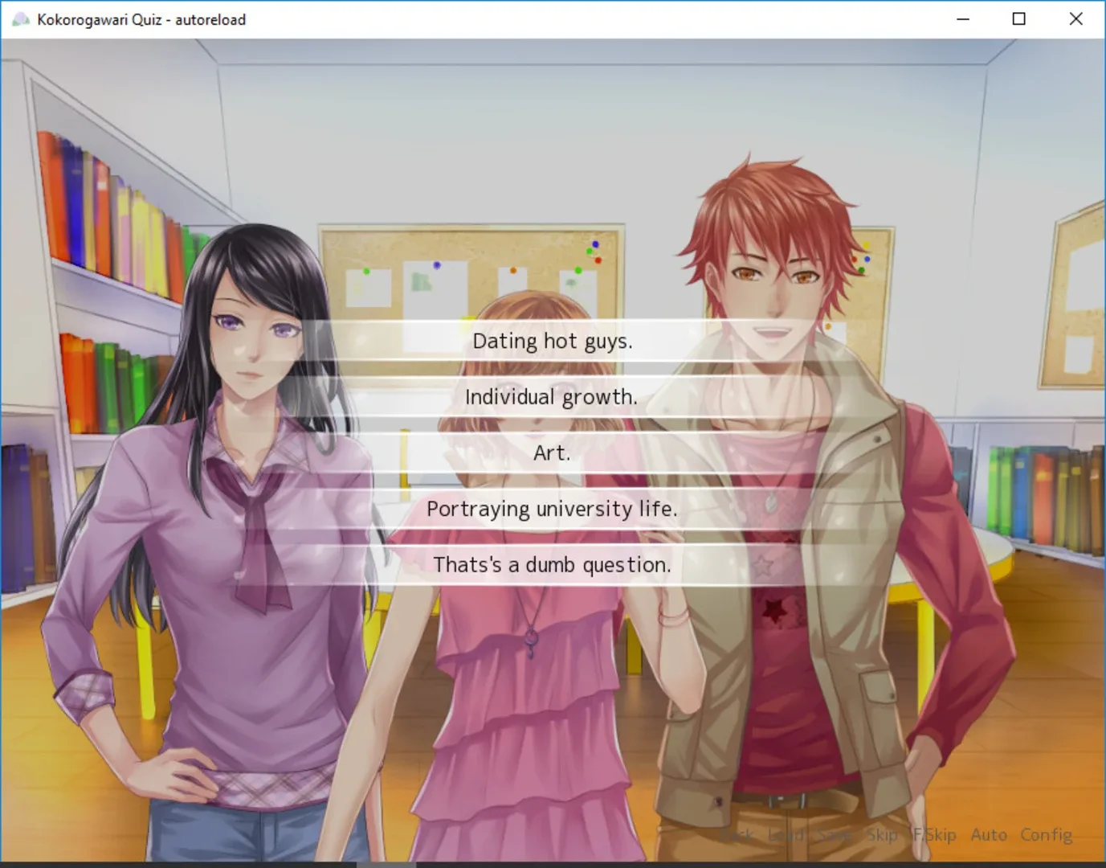Viewport: 1106px width, 868px height.
Task: Select the "Individual growth." choice
Action: point(551,397)
